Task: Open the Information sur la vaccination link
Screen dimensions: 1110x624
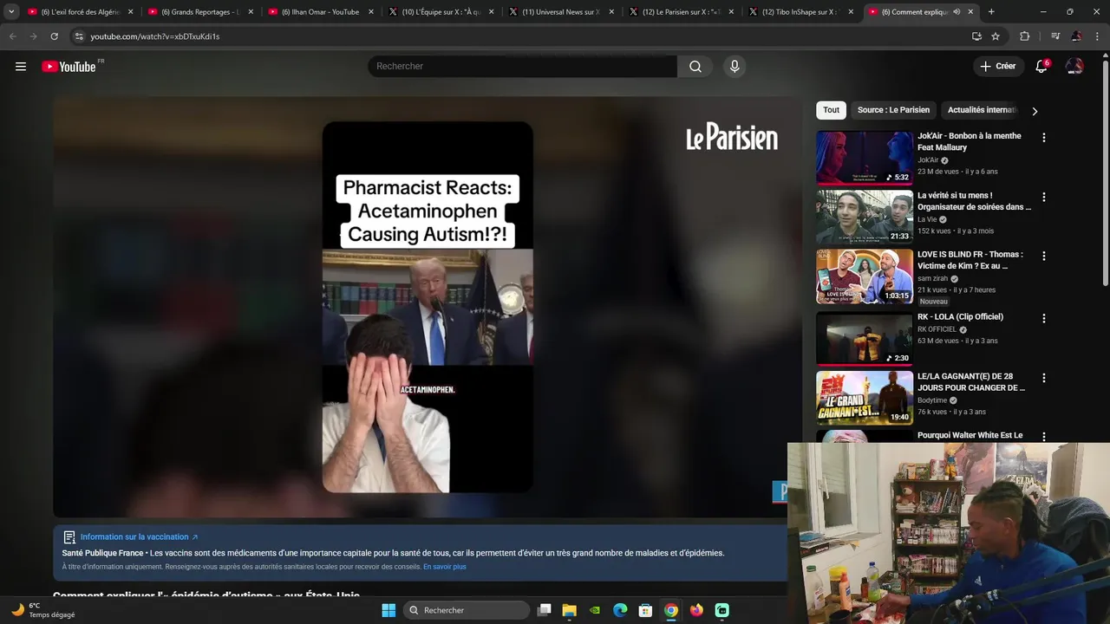Action: click(x=139, y=537)
